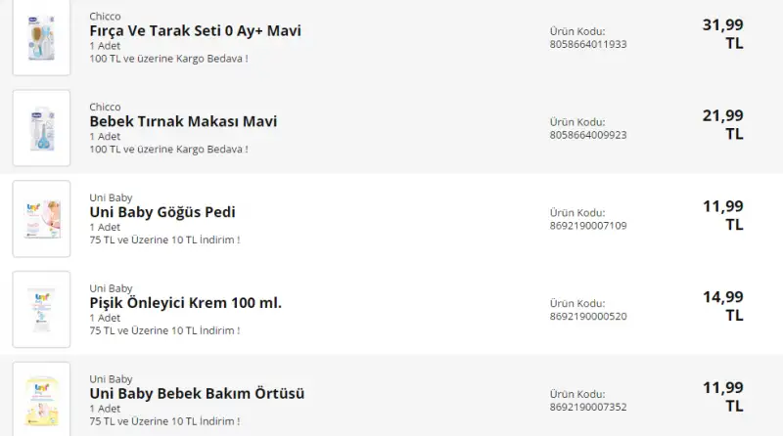Select the 14,99 TL price
Screen dimensions: 783x436
click(723, 306)
